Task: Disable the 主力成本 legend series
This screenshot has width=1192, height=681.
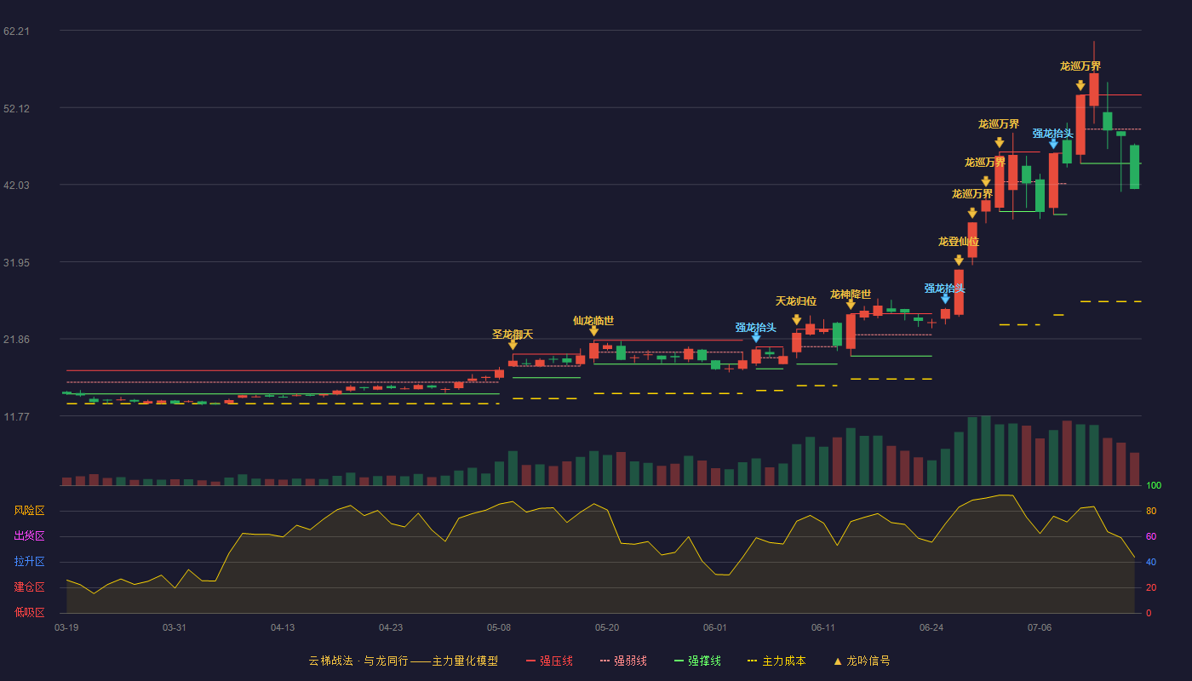Action: click(x=777, y=661)
